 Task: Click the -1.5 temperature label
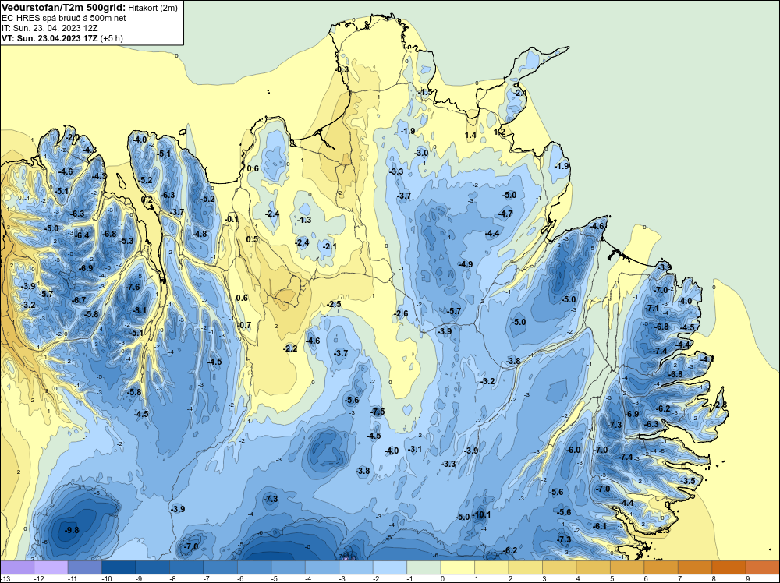(x=425, y=93)
